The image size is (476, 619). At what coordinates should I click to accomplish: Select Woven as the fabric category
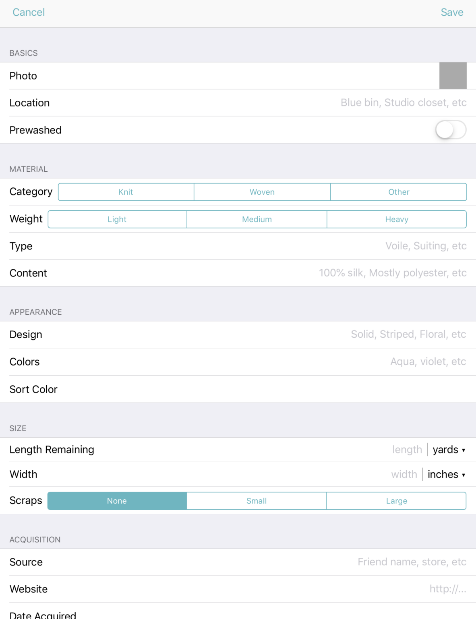[262, 192]
